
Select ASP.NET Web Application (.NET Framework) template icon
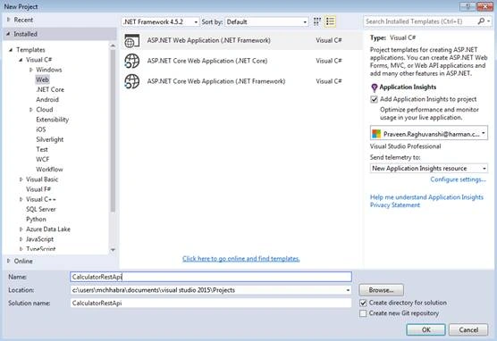click(x=132, y=40)
